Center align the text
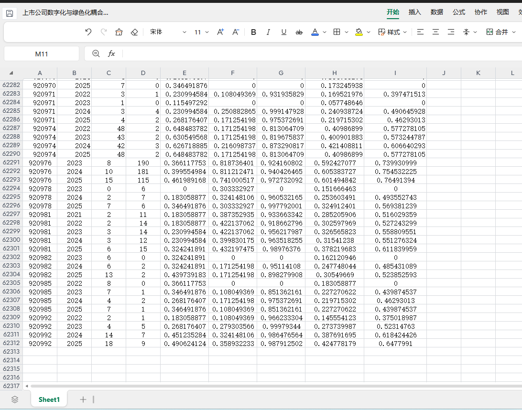Image resolution: width=522 pixels, height=410 pixels. [435, 32]
